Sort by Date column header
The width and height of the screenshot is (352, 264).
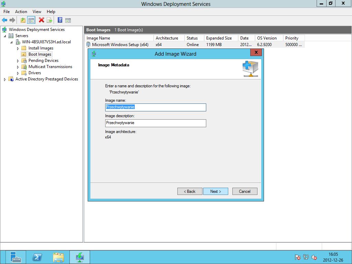(x=246, y=38)
